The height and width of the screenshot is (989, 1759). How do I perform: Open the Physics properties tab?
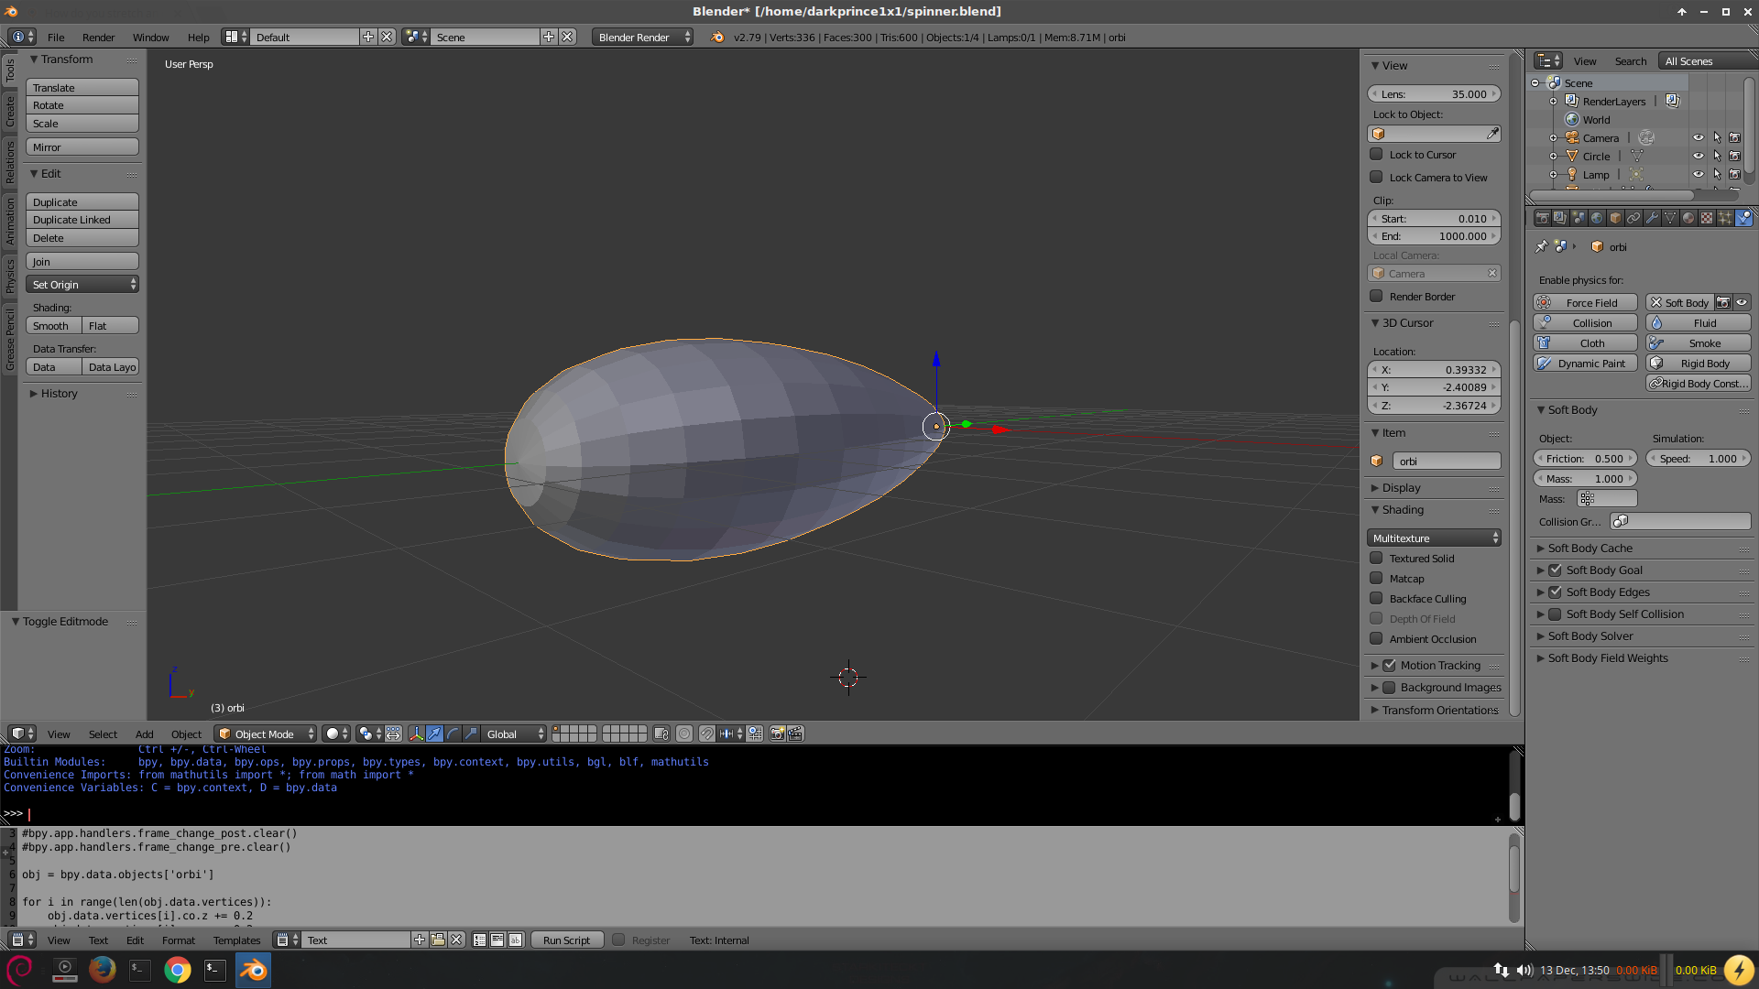pos(1743,218)
